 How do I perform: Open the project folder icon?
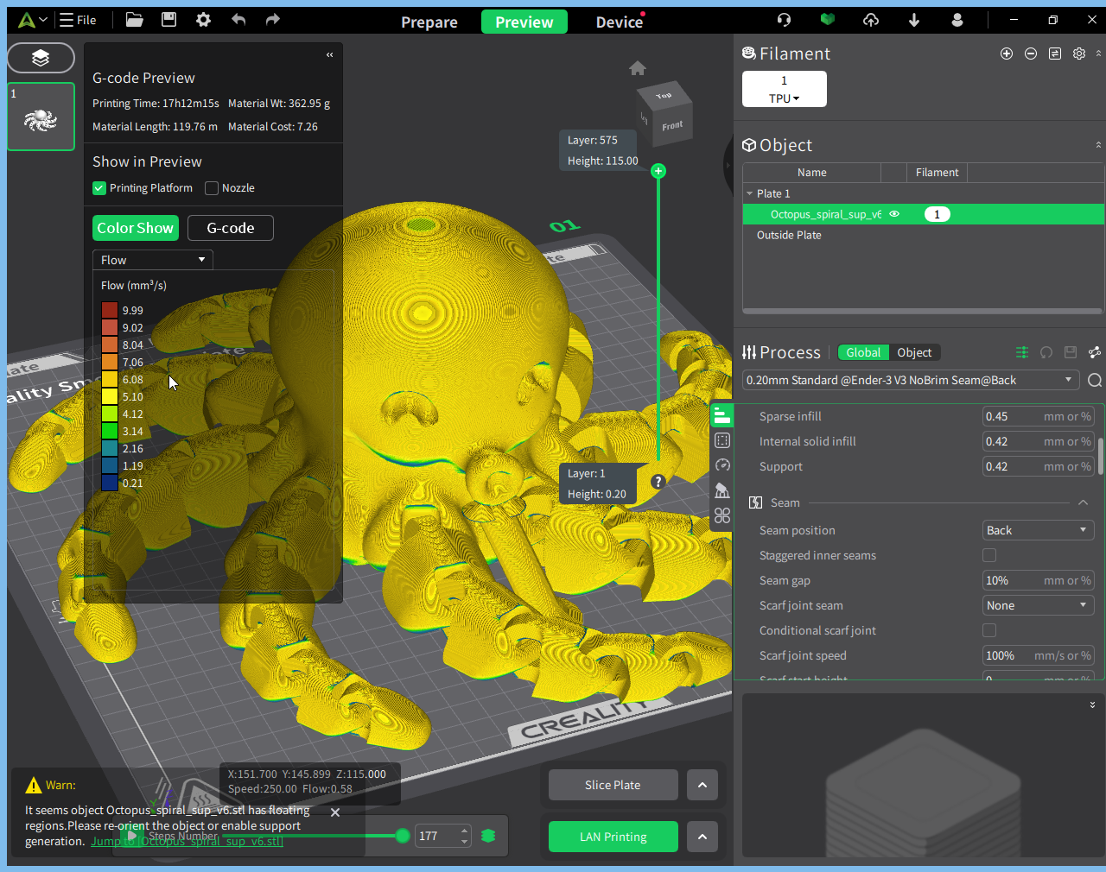tap(134, 20)
